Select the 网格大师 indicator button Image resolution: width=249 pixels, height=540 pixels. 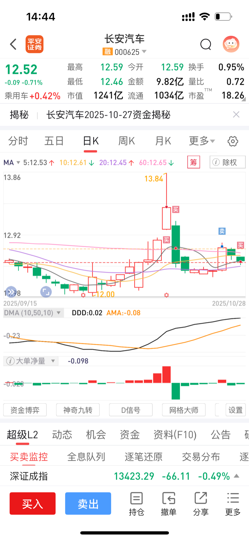[184, 410]
